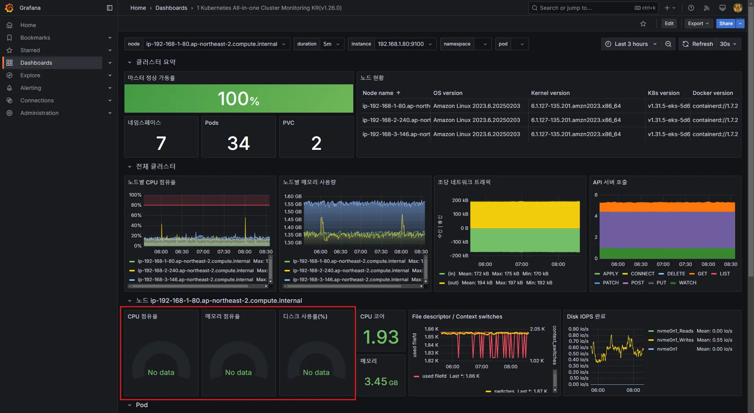Open the duration 5m dropdown
754x413 pixels.
(332, 44)
